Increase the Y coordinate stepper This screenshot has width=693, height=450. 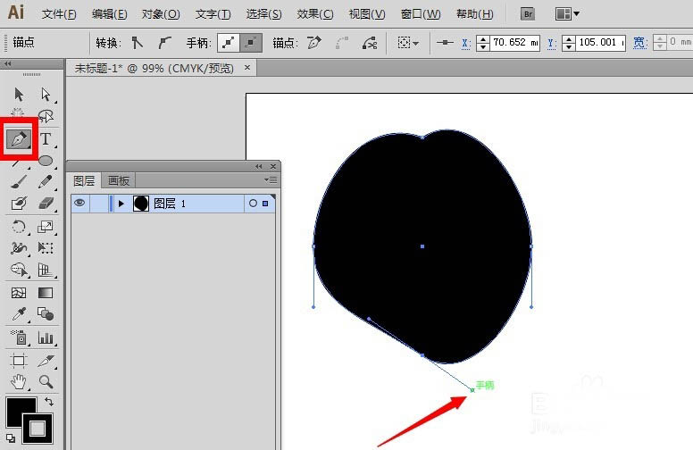(x=569, y=39)
